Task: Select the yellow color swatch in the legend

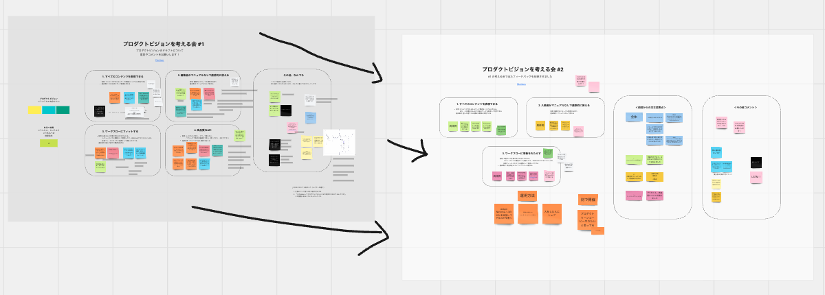Action: pyautogui.click(x=34, y=110)
